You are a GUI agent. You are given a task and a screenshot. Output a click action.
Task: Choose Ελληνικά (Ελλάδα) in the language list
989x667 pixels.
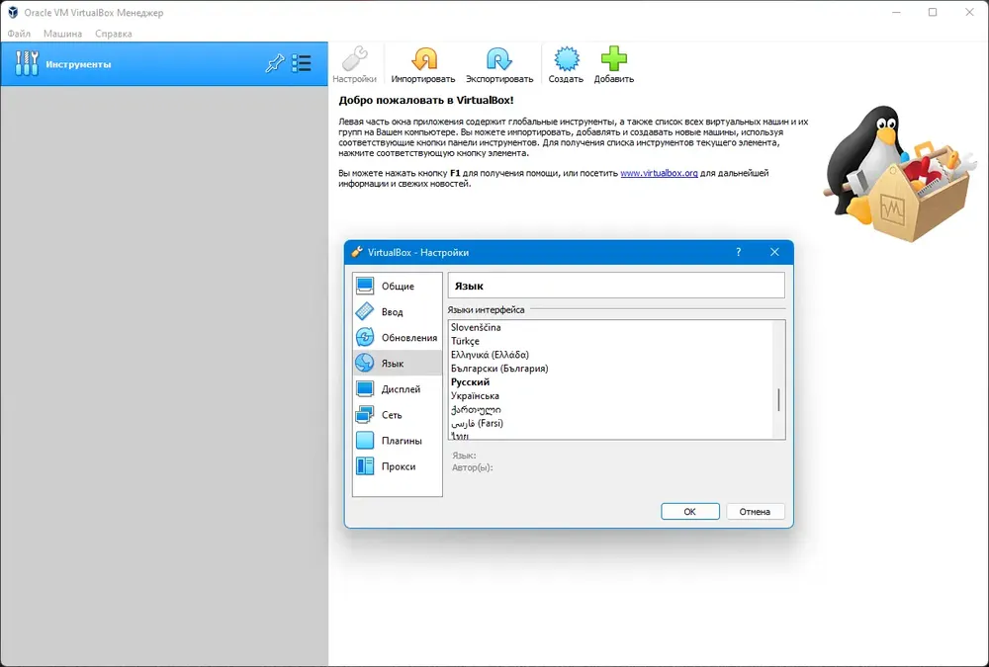[610, 355]
